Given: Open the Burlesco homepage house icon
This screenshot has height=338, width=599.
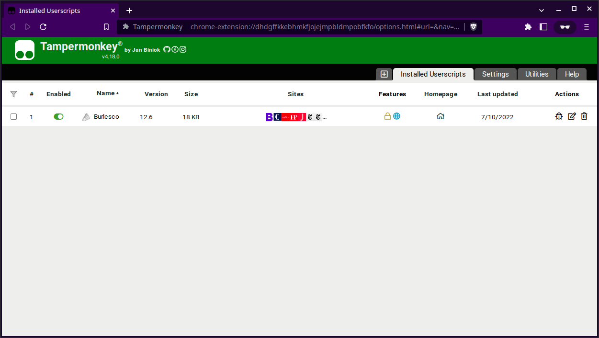Looking at the screenshot, I should [x=441, y=116].
